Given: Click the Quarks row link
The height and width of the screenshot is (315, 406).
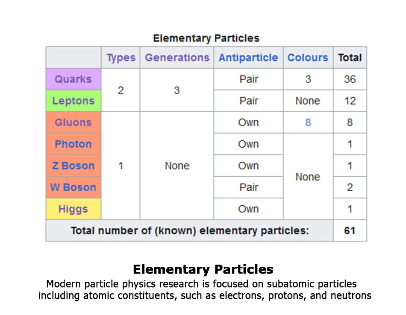Looking at the screenshot, I should [73, 79].
